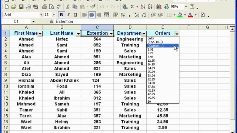Click the fx Insert Function button

tap(51, 21)
